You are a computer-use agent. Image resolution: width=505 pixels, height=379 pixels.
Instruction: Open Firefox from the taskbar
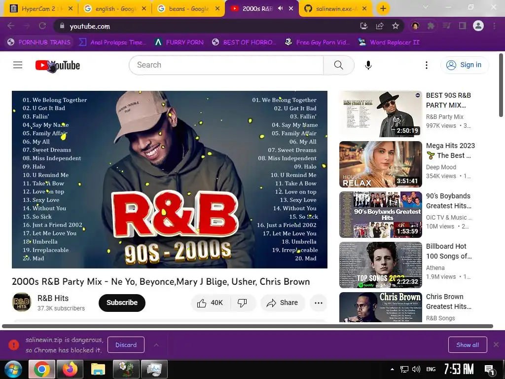click(70, 369)
